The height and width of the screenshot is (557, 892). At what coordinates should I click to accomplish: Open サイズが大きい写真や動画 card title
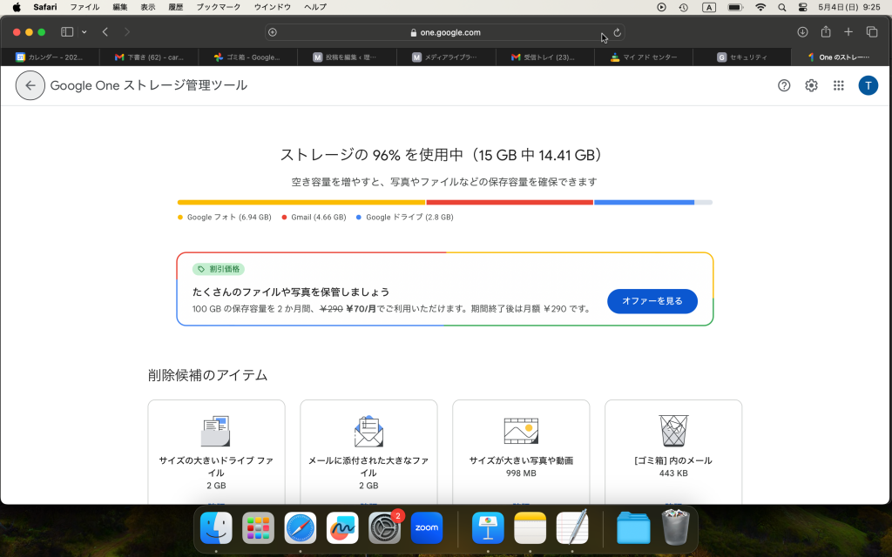(521, 460)
